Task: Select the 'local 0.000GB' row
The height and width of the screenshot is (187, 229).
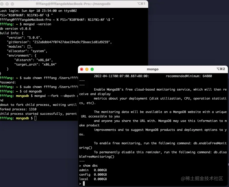Action: [93, 179]
